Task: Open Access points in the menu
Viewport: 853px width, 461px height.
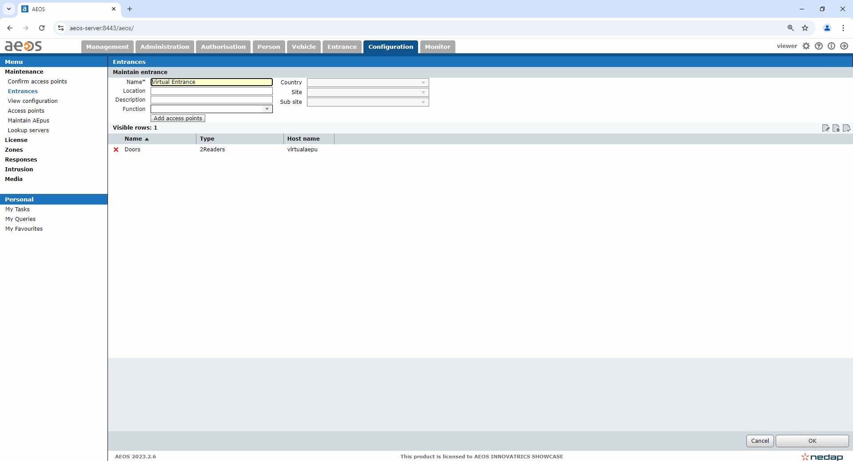Action: point(26,111)
